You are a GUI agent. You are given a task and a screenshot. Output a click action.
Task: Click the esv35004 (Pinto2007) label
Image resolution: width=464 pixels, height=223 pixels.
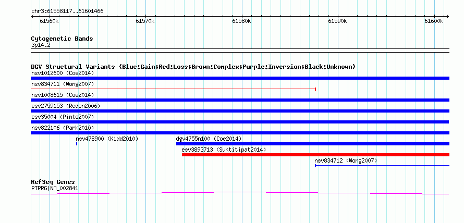pyautogui.click(x=63, y=117)
